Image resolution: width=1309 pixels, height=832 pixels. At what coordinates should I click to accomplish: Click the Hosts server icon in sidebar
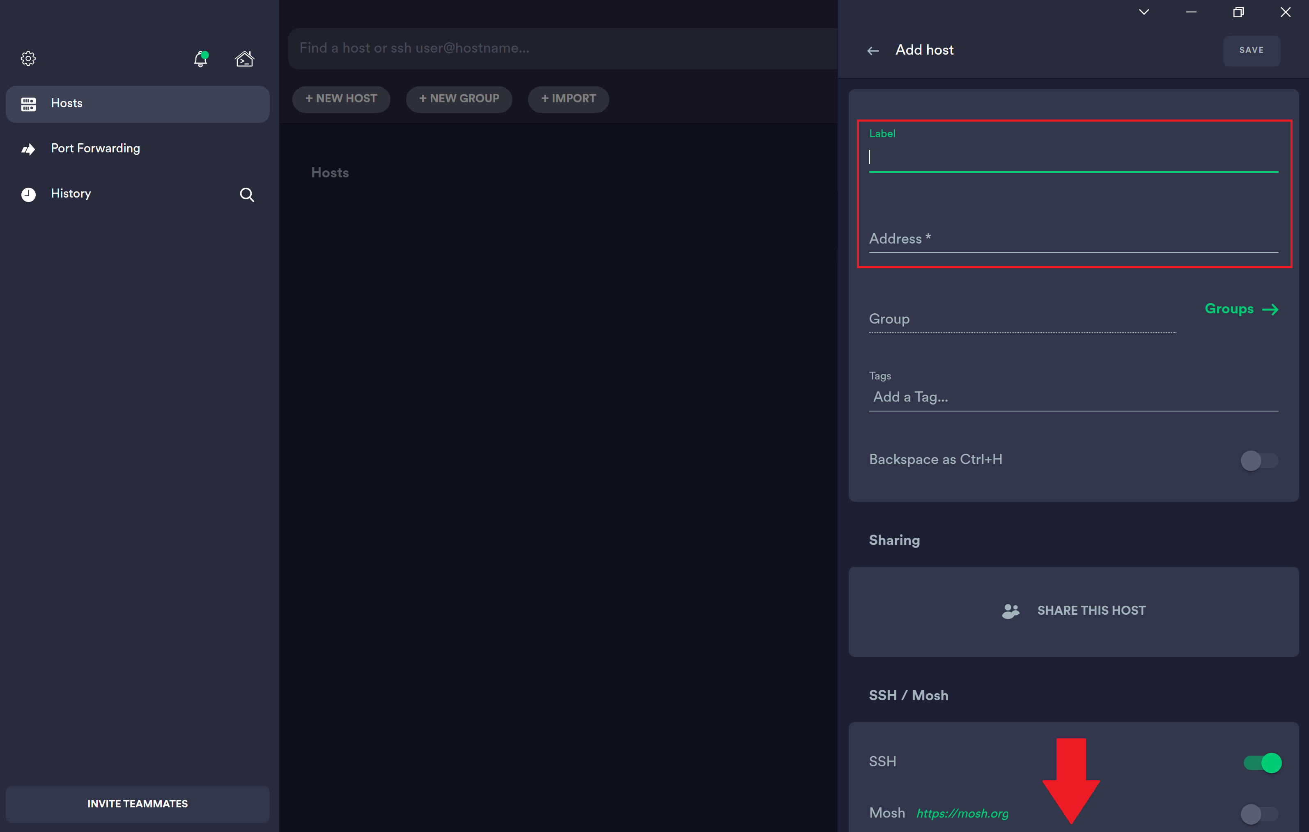click(x=28, y=104)
